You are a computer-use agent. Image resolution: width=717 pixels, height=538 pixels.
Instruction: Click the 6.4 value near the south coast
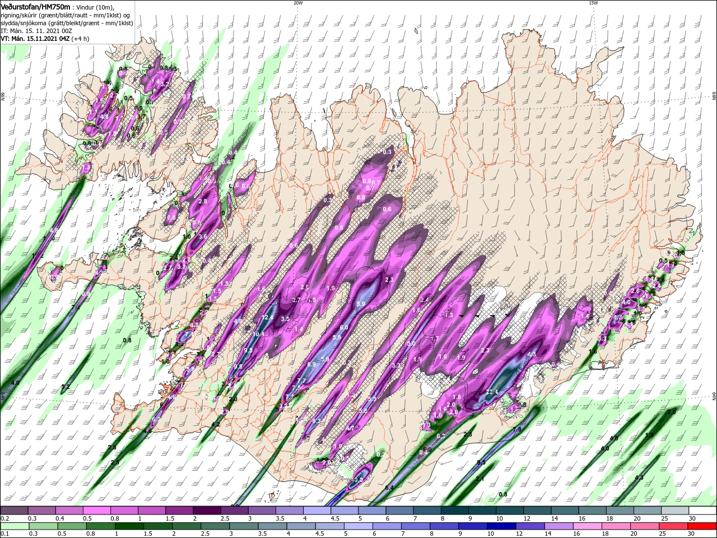pyautogui.click(x=389, y=488)
